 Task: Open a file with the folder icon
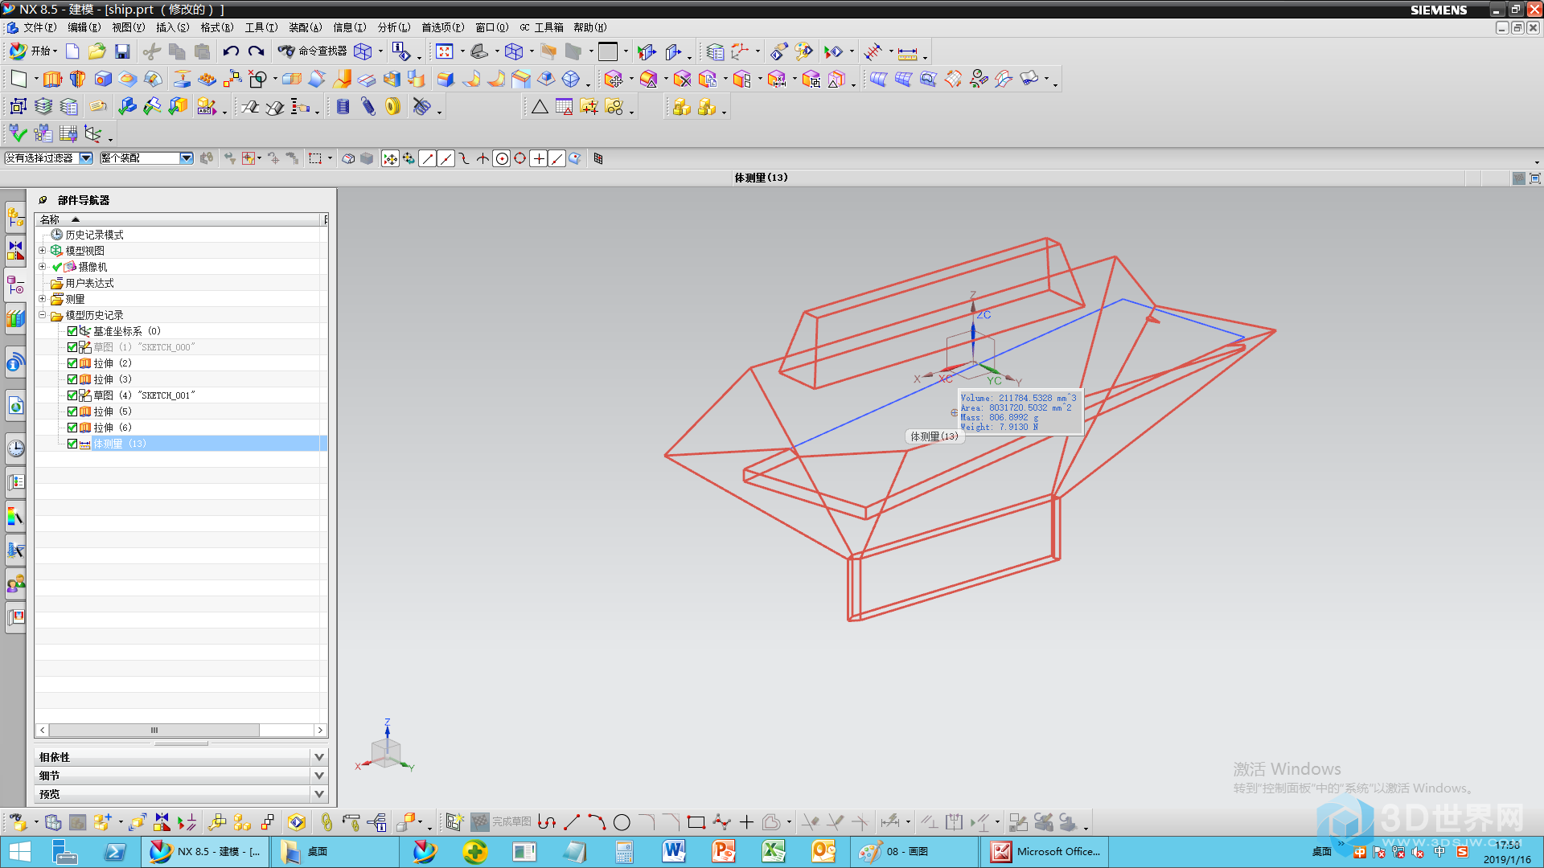click(97, 51)
